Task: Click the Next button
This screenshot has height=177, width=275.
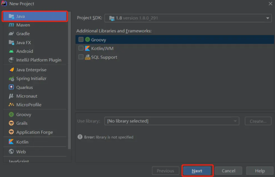Action: click(197, 171)
